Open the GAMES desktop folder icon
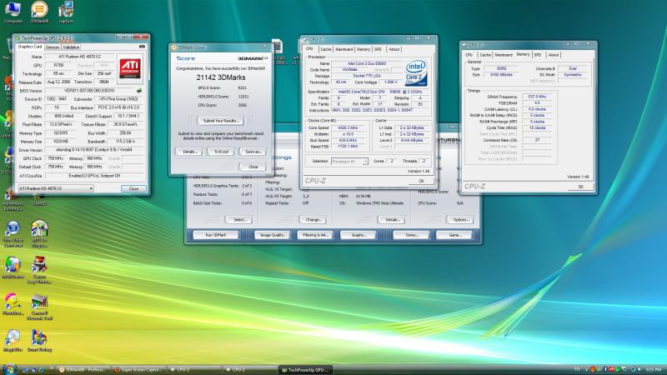The image size is (667, 375). (39, 200)
